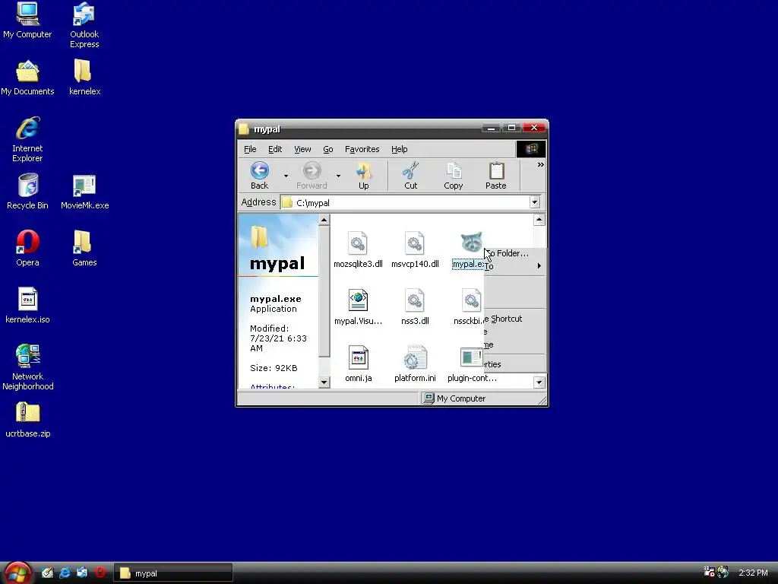Select ucrtbase.zip on desktop
The image size is (778, 584).
[27, 420]
